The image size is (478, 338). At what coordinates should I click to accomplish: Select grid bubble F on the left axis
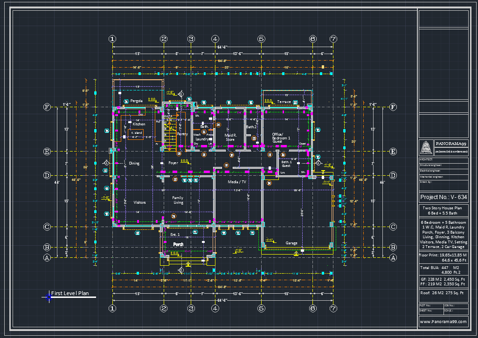click(47, 107)
